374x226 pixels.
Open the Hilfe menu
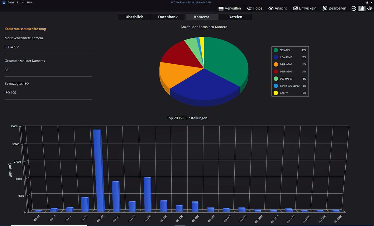pos(30,2)
